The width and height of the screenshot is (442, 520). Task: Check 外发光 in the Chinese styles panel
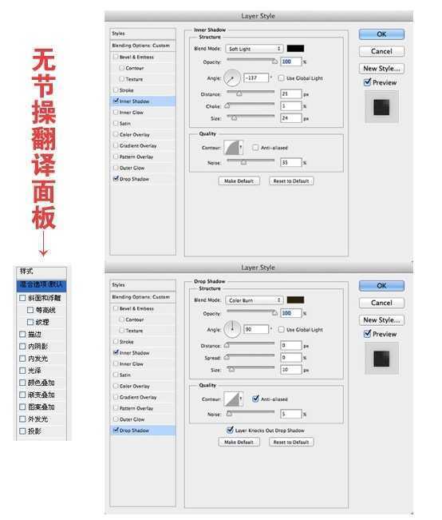tap(22, 419)
